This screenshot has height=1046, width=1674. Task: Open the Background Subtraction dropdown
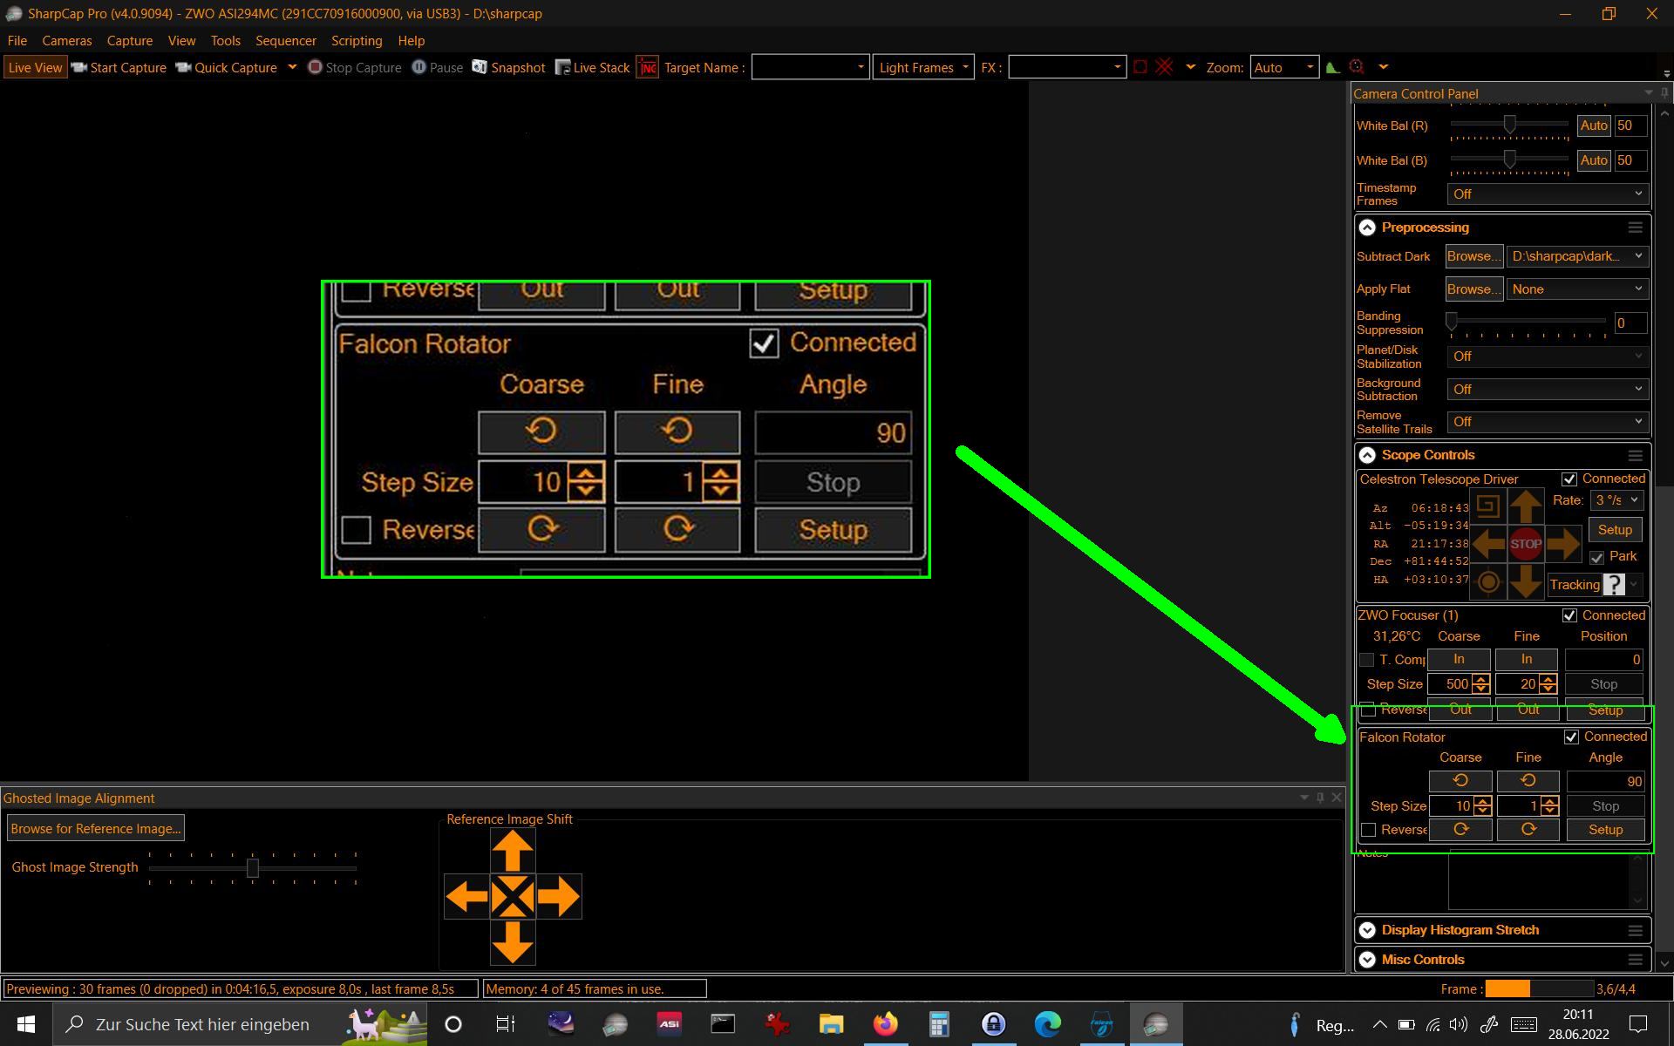click(1547, 390)
